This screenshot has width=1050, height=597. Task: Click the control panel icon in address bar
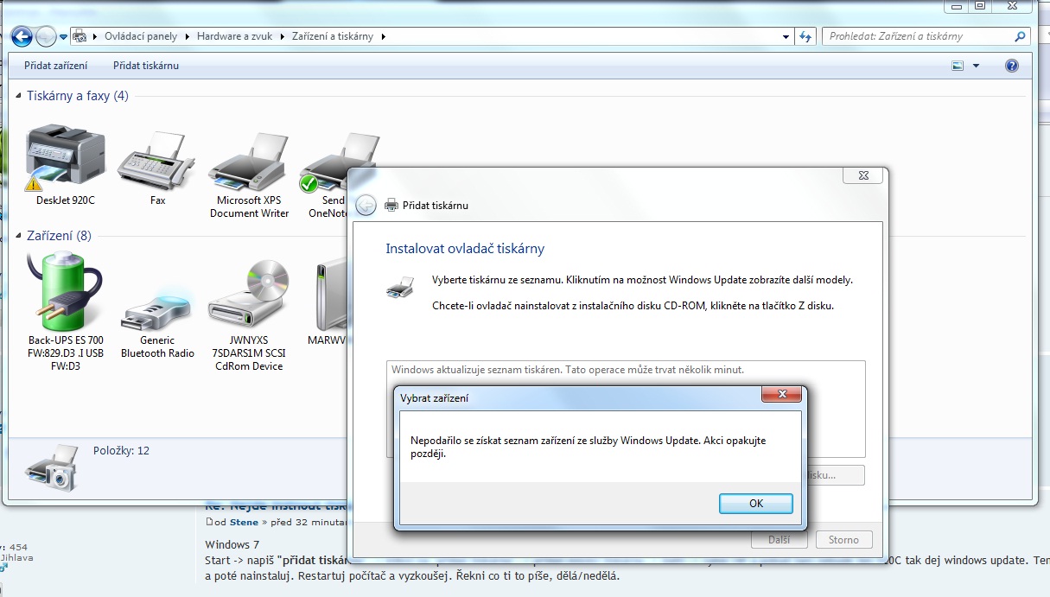[x=80, y=36]
